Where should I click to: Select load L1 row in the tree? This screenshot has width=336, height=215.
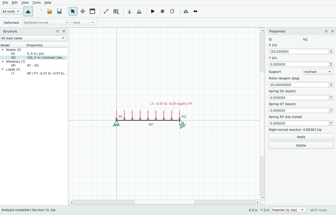[x=34, y=73]
